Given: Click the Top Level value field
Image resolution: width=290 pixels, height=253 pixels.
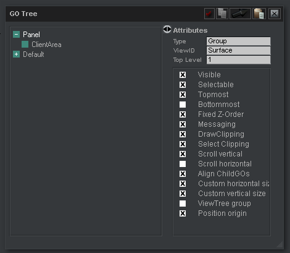Looking at the screenshot, I should pyautogui.click(x=238, y=60).
